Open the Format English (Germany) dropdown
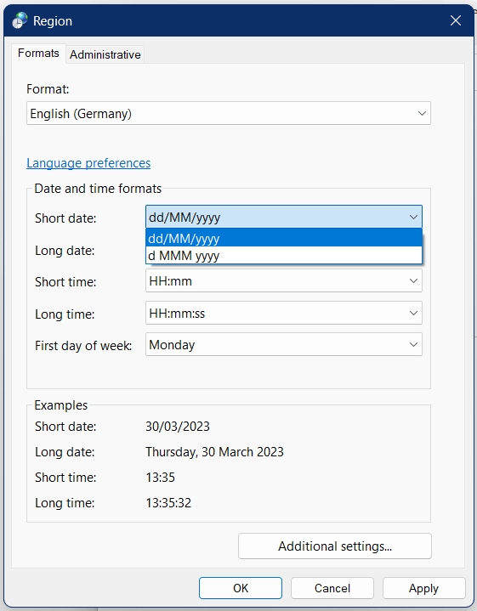Viewport: 477px width, 611px height. (229, 113)
